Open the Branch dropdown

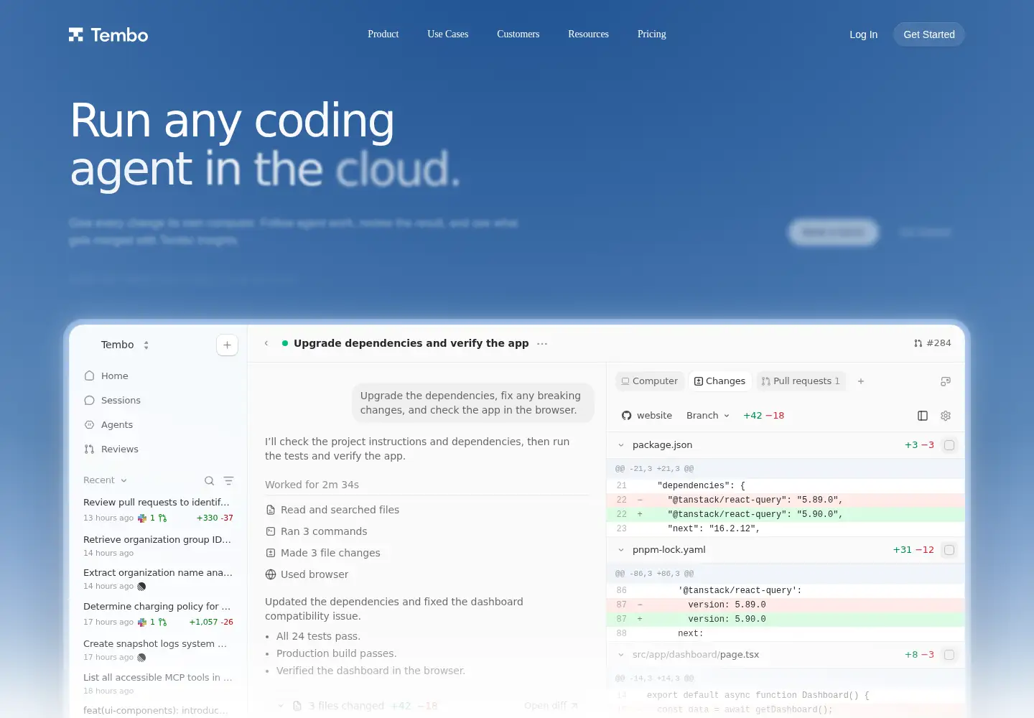point(708,416)
